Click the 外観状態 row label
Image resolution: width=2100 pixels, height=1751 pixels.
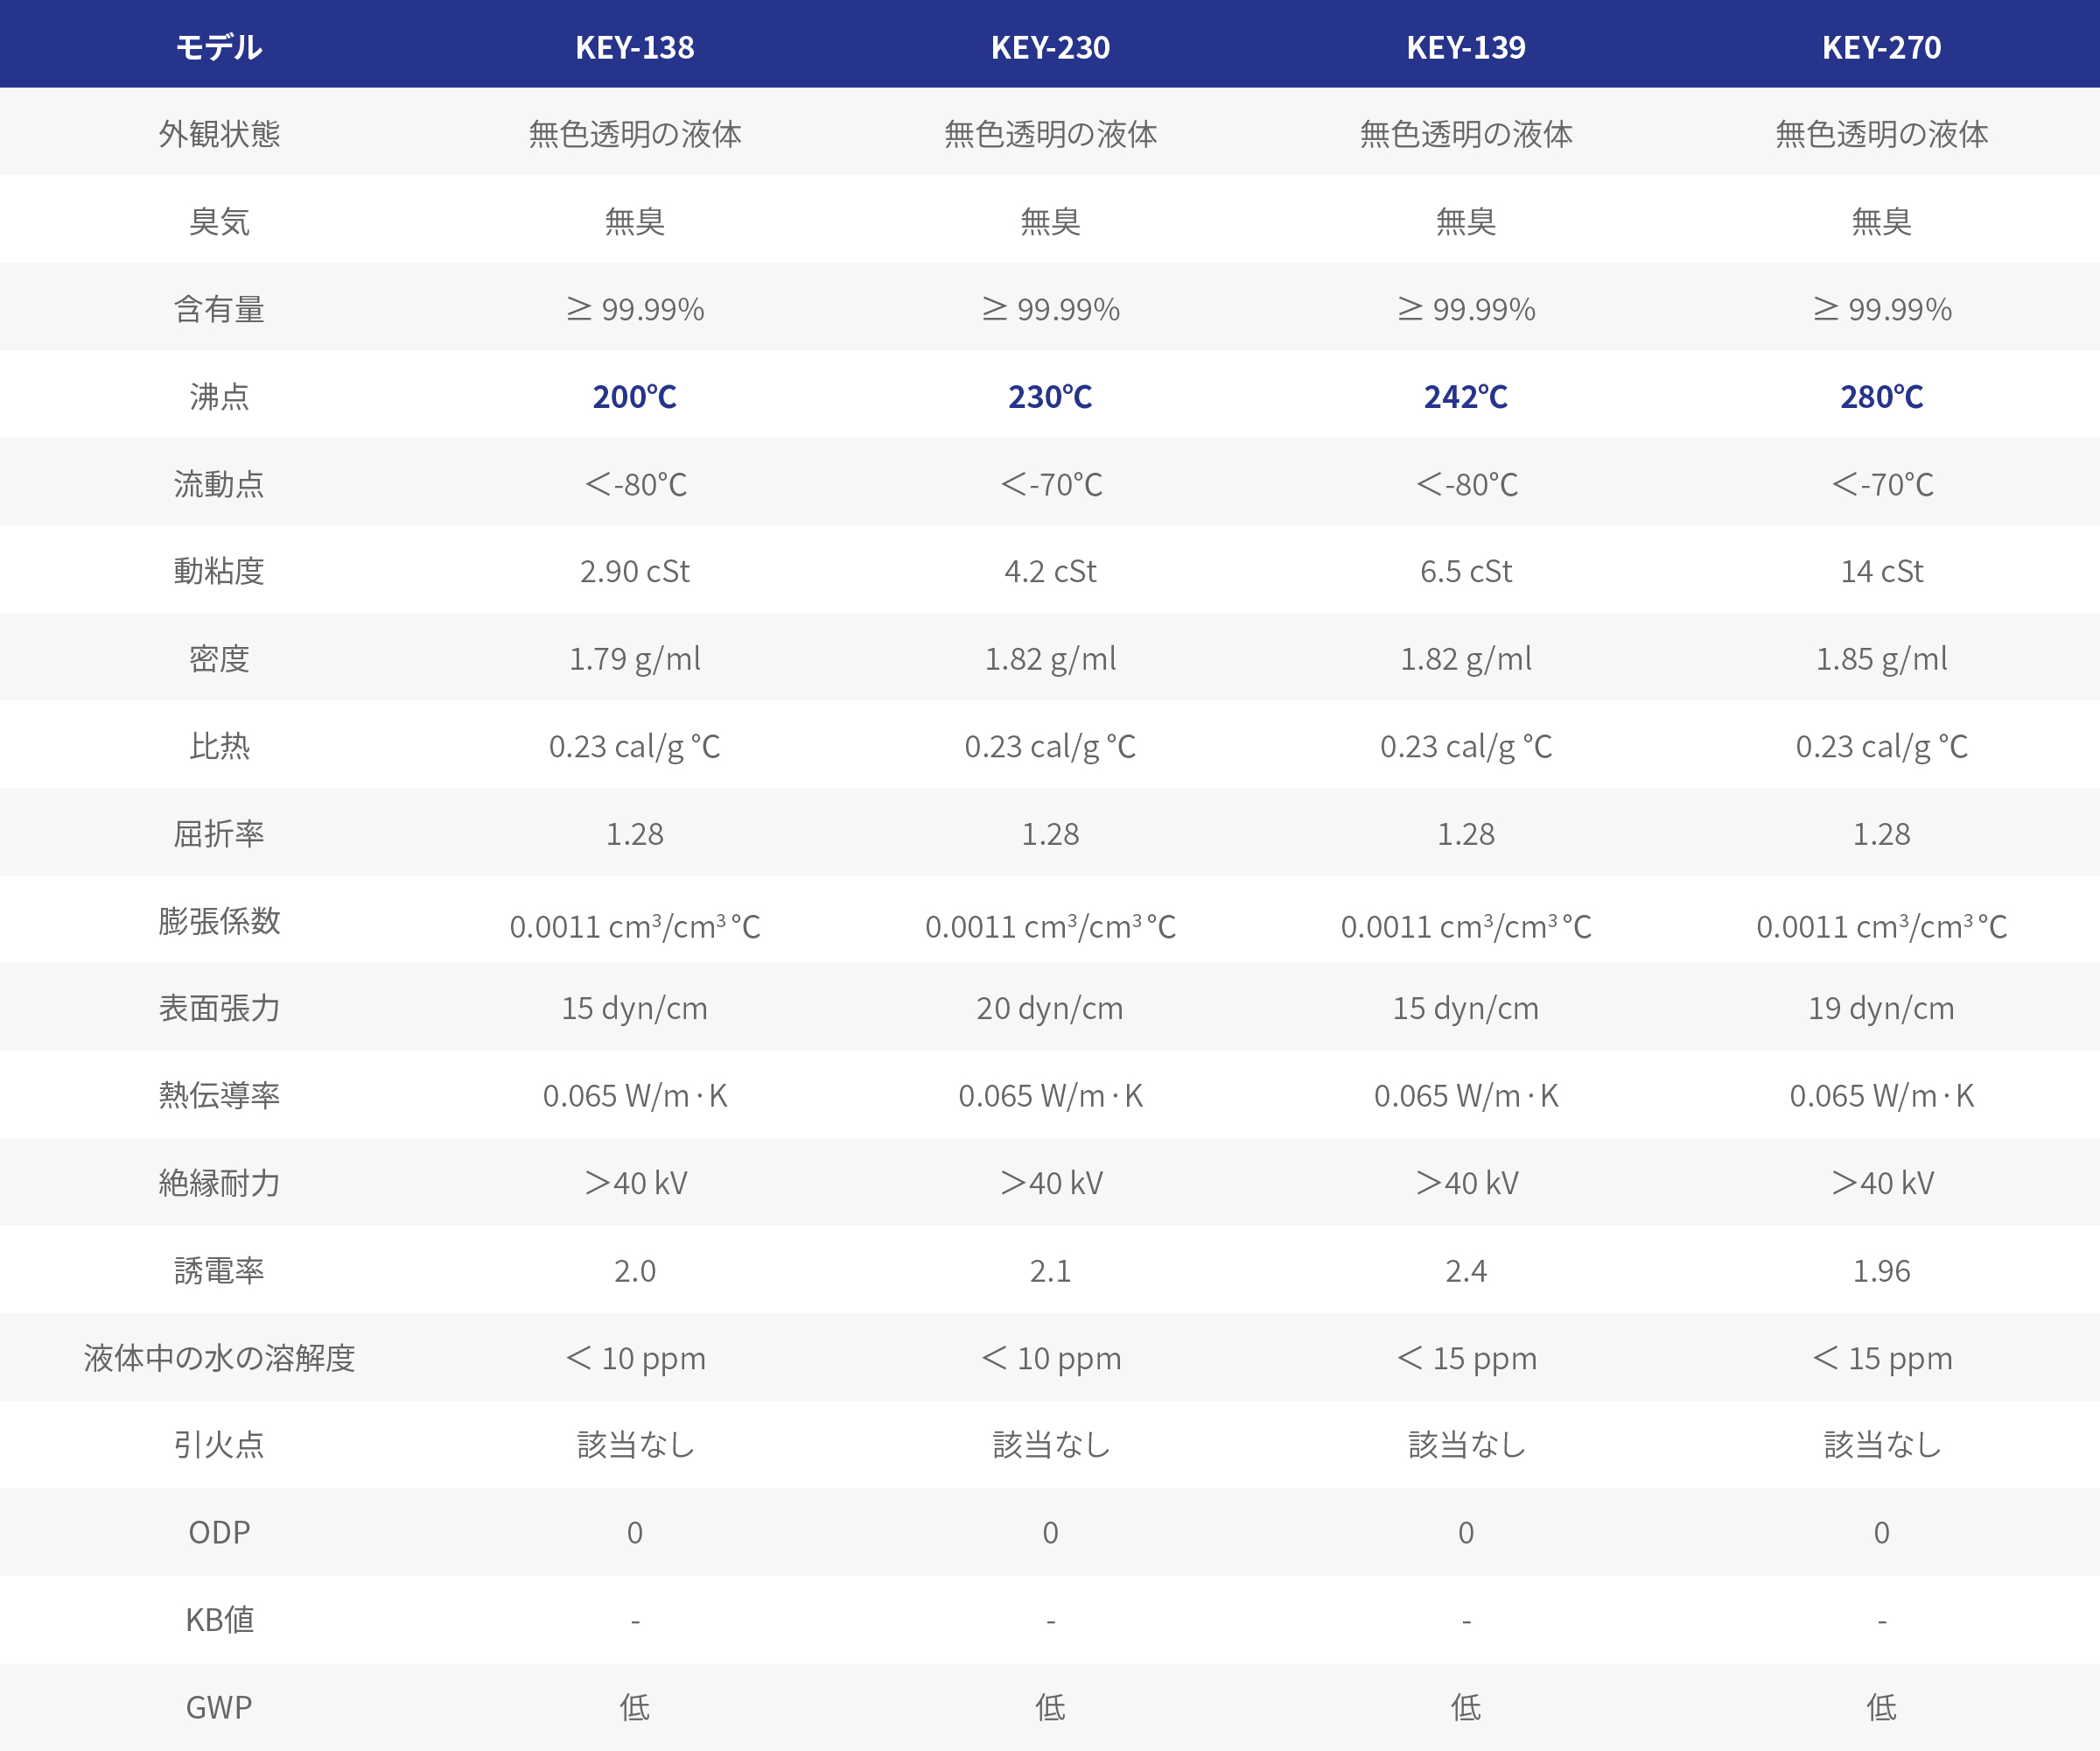(219, 134)
